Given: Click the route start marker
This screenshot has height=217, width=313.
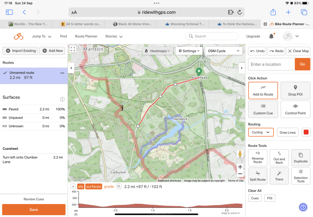Looking at the screenshot, I should point(199,71).
